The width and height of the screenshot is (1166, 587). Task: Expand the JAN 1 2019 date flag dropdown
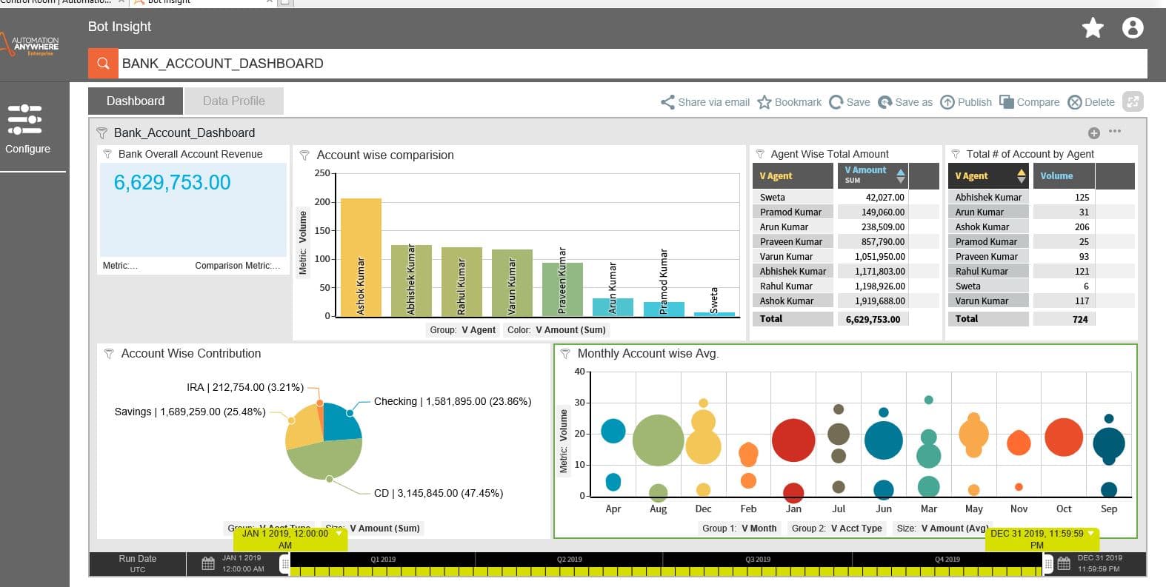point(339,533)
